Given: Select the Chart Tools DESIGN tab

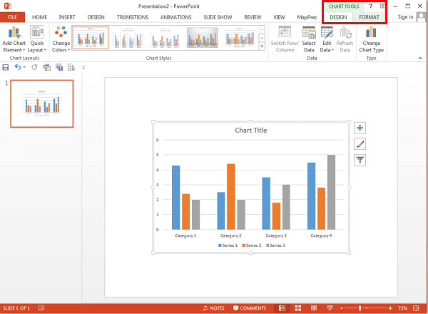Looking at the screenshot, I should coord(338,17).
